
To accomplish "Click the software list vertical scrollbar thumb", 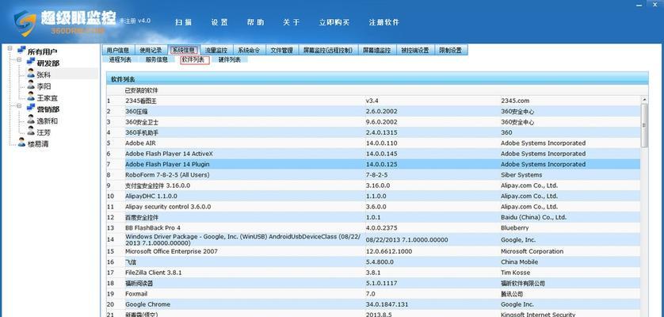I will pos(644,126).
